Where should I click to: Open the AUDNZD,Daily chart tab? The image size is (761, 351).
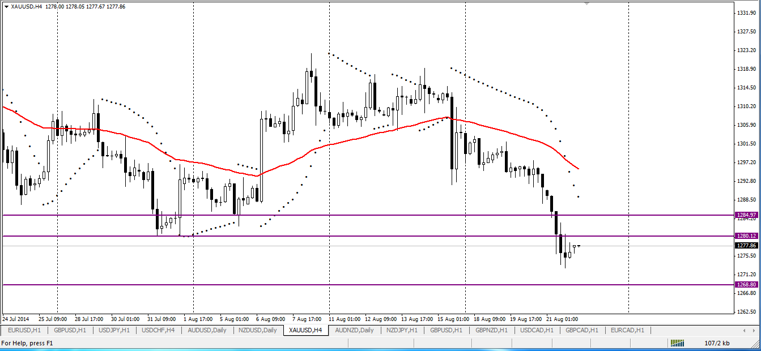(355, 330)
